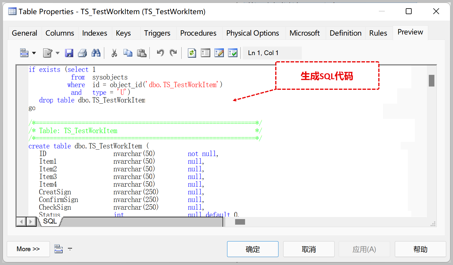Screen dimensions: 453x265
Task: Expand the small dropdown arrow beside More
Action: [70, 249]
